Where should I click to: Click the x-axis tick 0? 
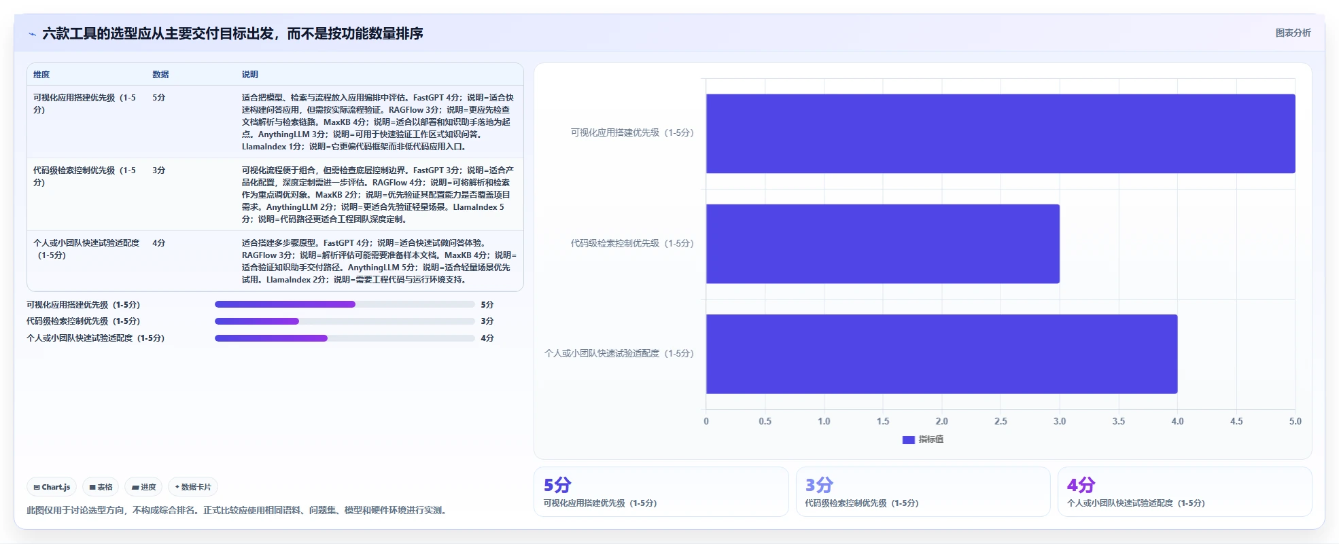(x=706, y=422)
